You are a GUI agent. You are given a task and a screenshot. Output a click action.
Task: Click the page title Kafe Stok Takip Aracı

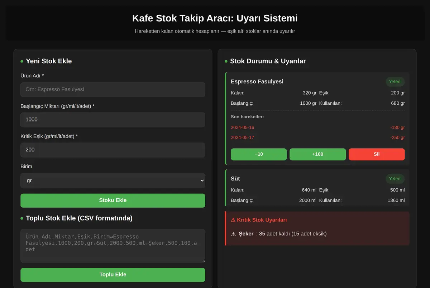(215, 18)
